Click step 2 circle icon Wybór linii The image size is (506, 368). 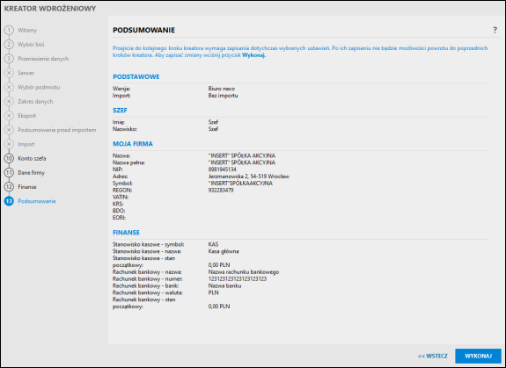pyautogui.click(x=9, y=45)
